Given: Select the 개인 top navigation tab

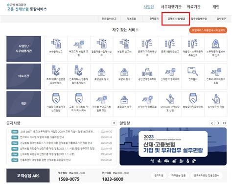Looking at the screenshot, I should point(216,7).
